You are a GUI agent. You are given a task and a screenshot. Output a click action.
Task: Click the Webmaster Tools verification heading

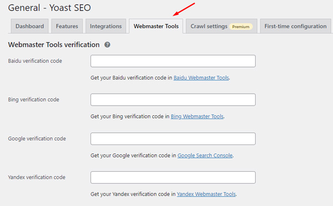pyautogui.click(x=54, y=45)
